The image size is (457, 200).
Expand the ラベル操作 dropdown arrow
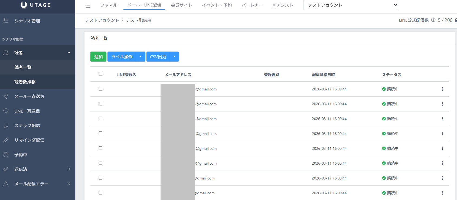(x=141, y=57)
